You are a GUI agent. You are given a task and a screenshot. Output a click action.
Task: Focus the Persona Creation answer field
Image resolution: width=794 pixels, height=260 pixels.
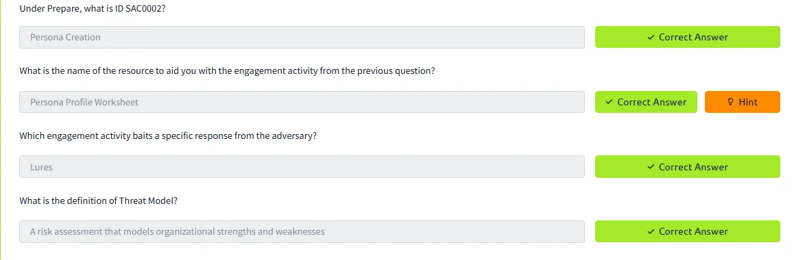coord(302,38)
